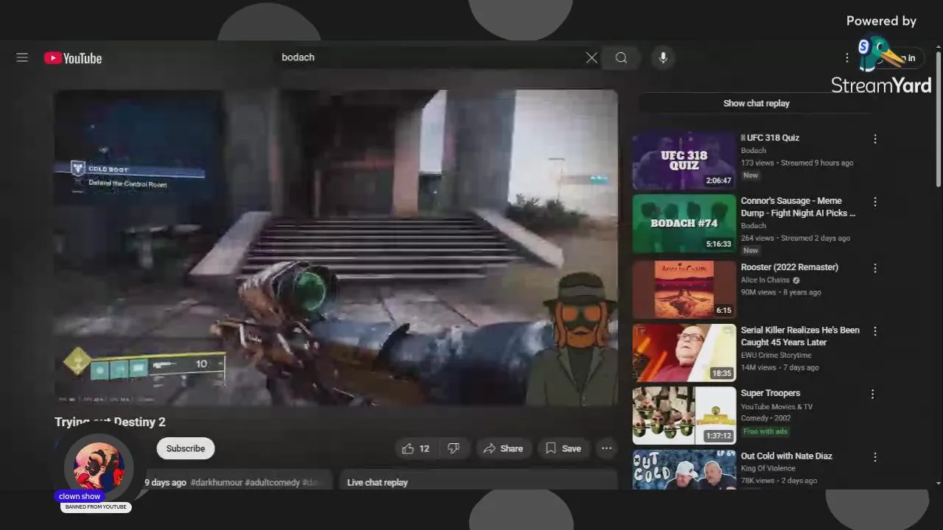Open the YouTube hamburger guide menu
943x530 pixels.
[22, 57]
